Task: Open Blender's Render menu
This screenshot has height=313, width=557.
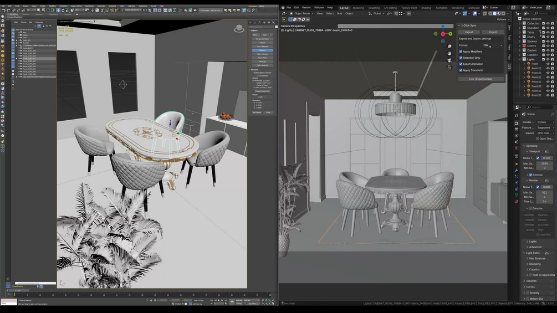Action: pos(306,7)
